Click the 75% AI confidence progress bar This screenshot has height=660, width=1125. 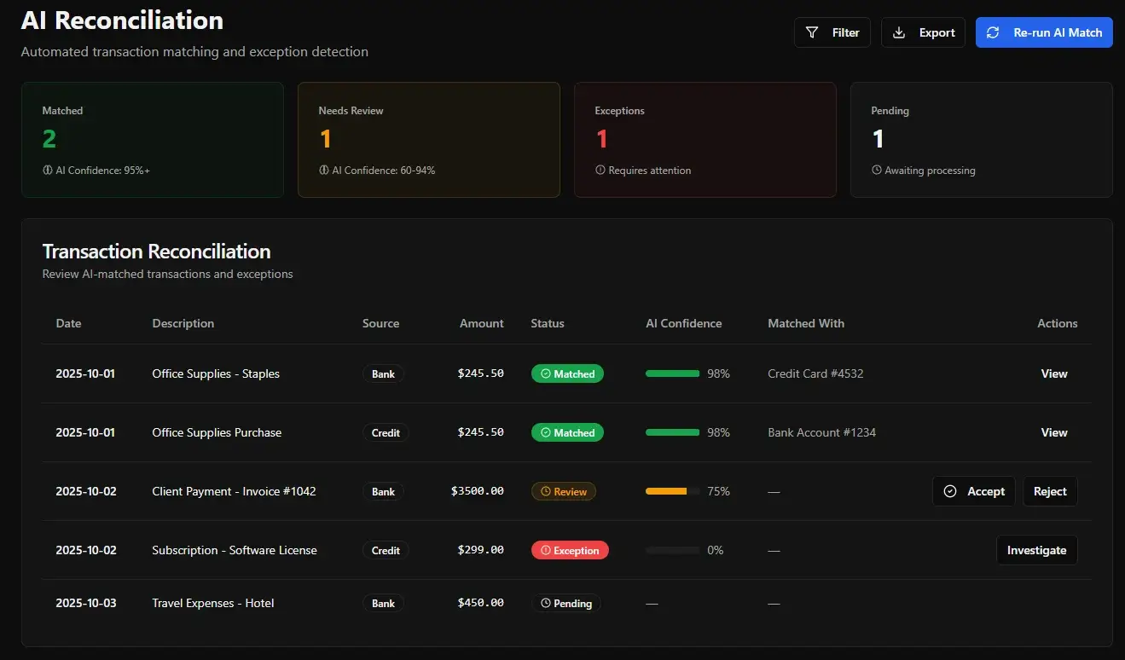(672, 491)
